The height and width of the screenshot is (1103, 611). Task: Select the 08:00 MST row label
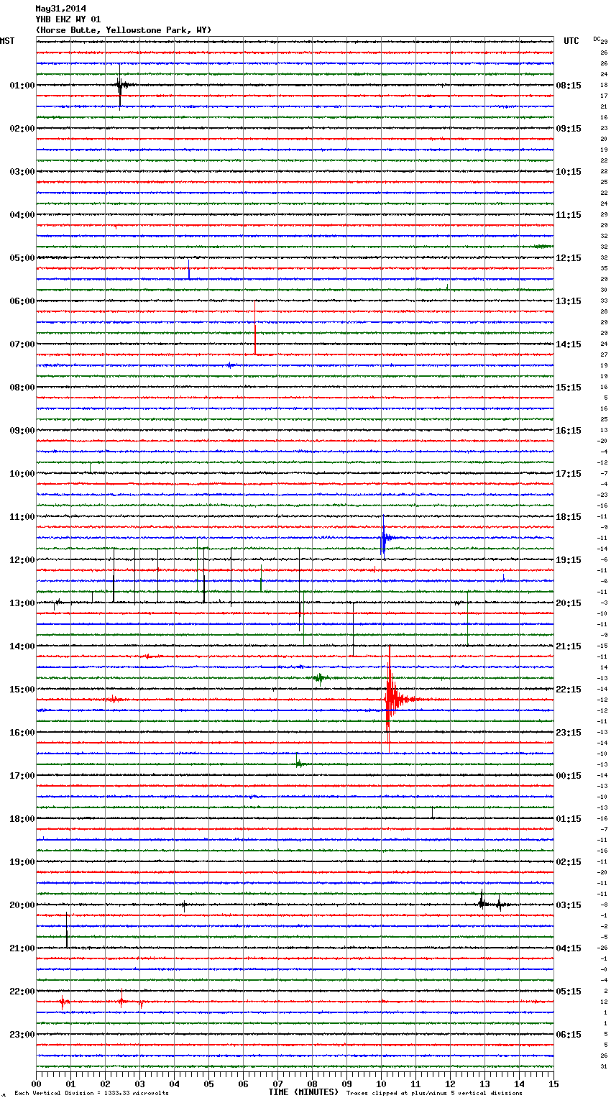(22, 388)
